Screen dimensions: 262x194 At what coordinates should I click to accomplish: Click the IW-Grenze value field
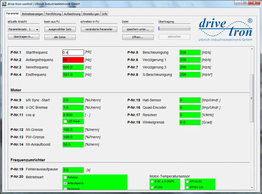73,130
